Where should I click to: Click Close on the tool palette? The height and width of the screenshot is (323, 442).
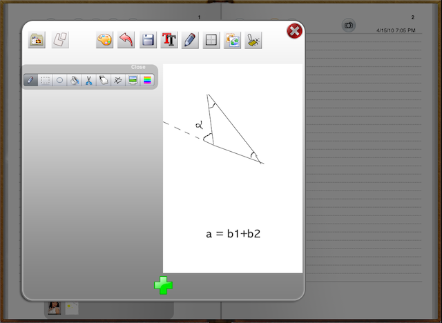[138, 67]
